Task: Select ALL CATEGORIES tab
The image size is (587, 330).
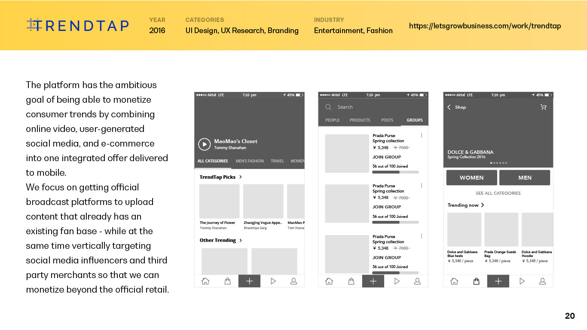Action: [x=213, y=161]
